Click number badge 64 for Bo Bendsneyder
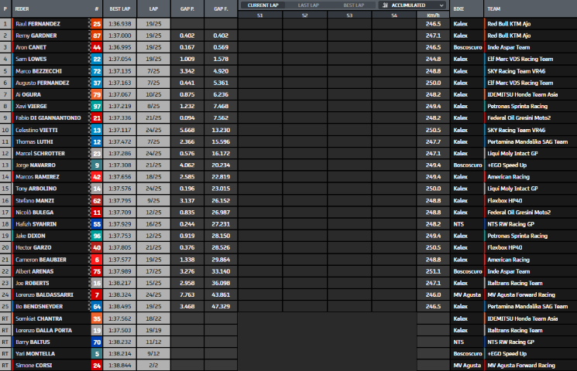Viewport: 577px width, 371px height. pyautogui.click(x=97, y=306)
